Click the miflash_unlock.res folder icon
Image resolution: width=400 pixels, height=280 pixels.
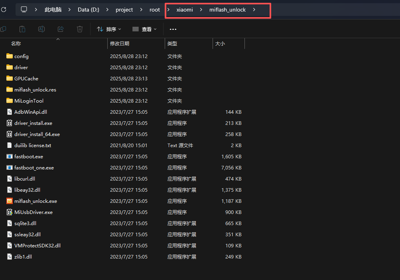click(x=10, y=90)
